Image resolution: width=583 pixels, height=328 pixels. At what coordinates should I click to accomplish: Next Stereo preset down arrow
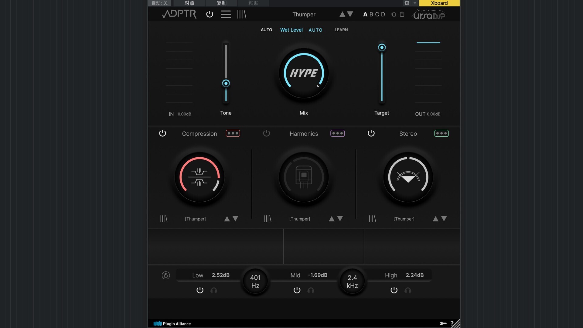point(444,219)
